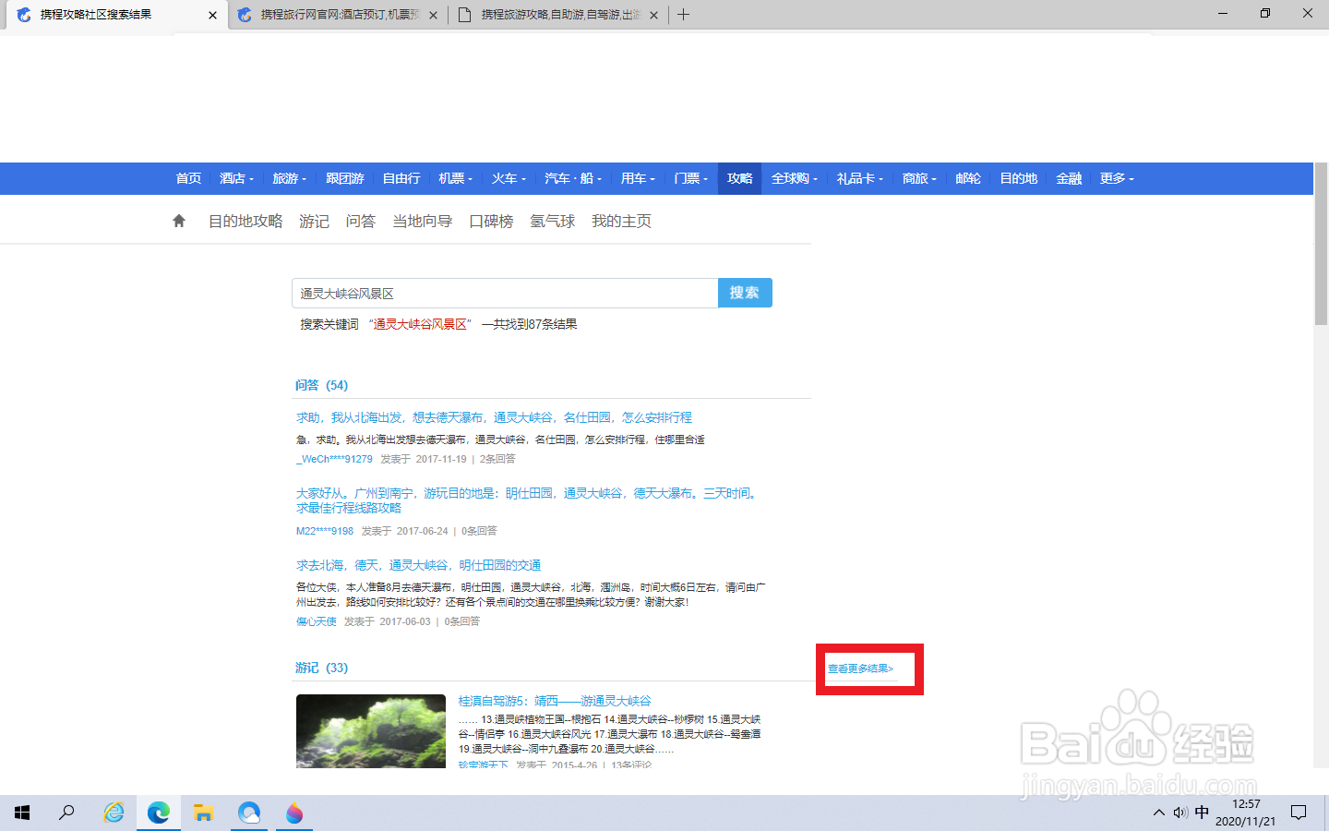Close the 携程攻略社区搜索结果 tab
The height and width of the screenshot is (831, 1329).
tap(212, 15)
